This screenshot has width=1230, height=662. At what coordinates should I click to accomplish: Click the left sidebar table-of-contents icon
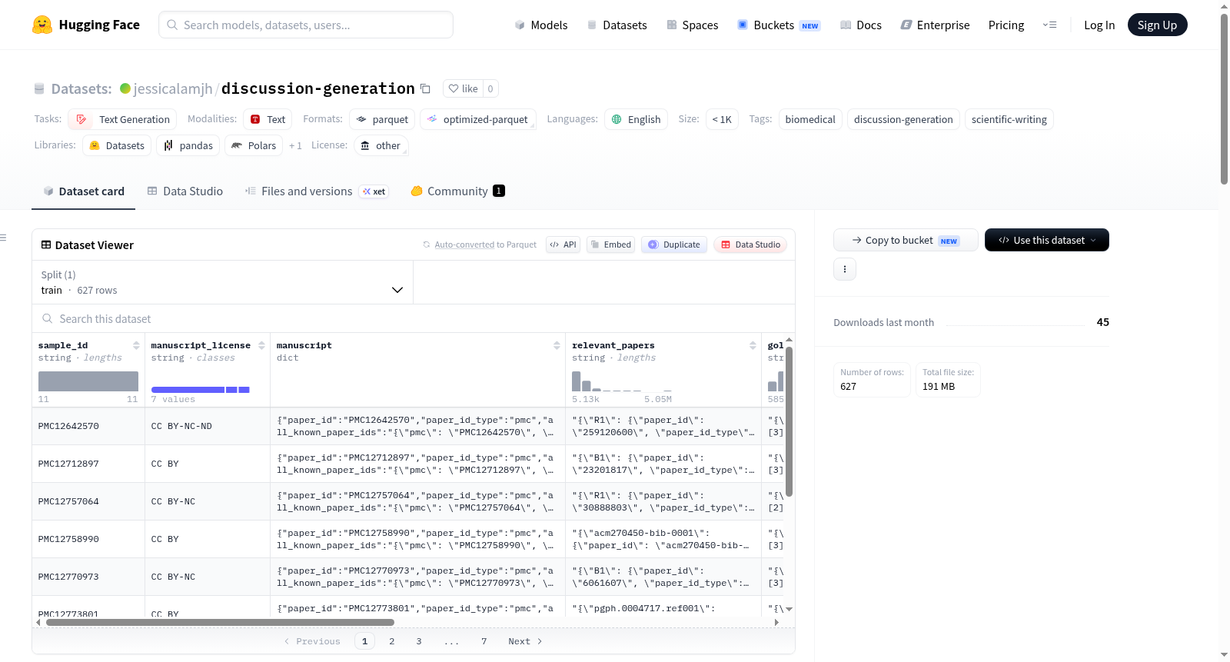(x=3, y=238)
